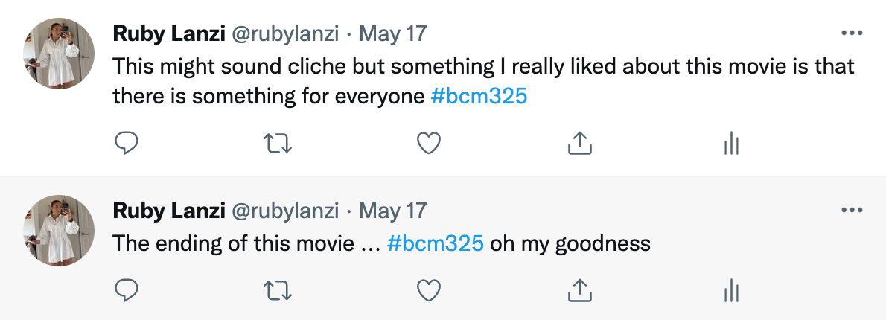Open the May 17 timestamp of second tweet

click(393, 211)
